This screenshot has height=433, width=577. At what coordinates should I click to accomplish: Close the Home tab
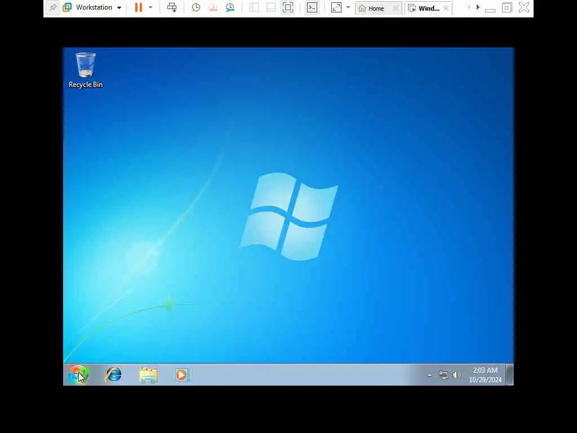(x=396, y=8)
